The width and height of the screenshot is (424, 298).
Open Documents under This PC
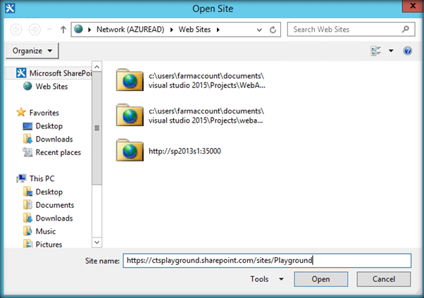(x=55, y=205)
